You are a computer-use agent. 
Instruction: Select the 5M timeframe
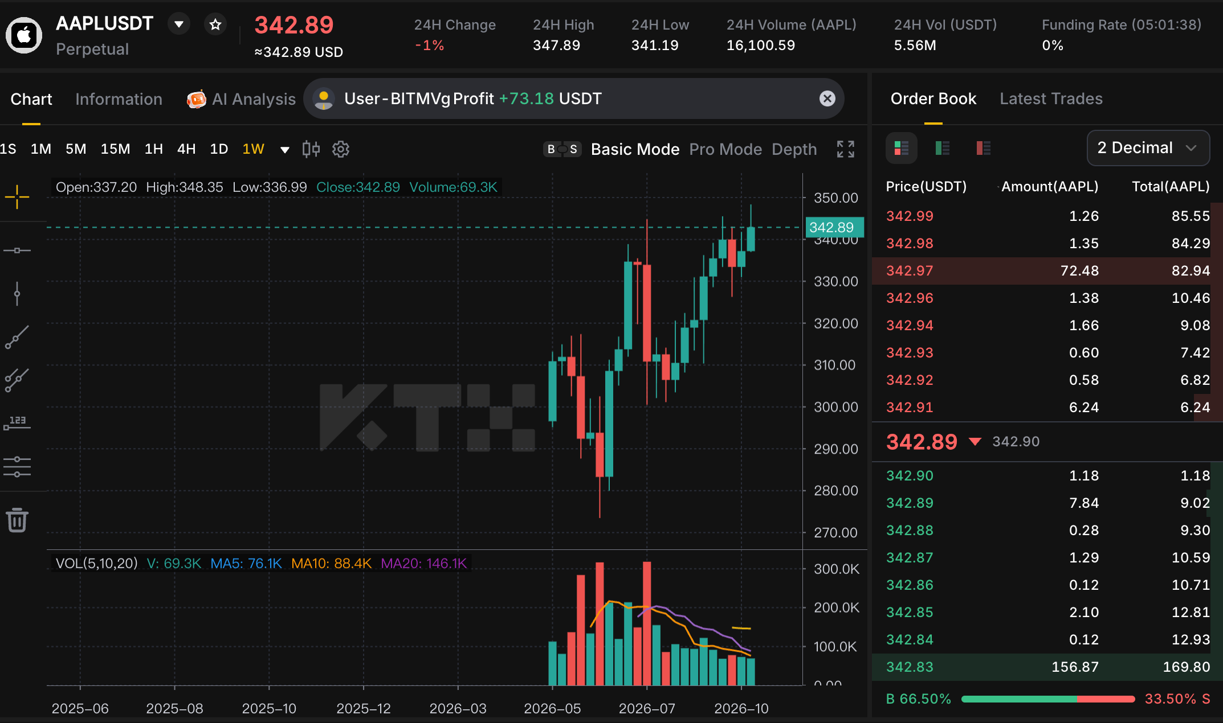coord(76,149)
